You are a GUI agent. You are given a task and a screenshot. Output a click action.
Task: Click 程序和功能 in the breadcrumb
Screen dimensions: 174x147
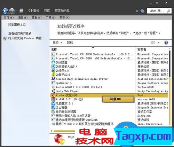click(x=62, y=11)
